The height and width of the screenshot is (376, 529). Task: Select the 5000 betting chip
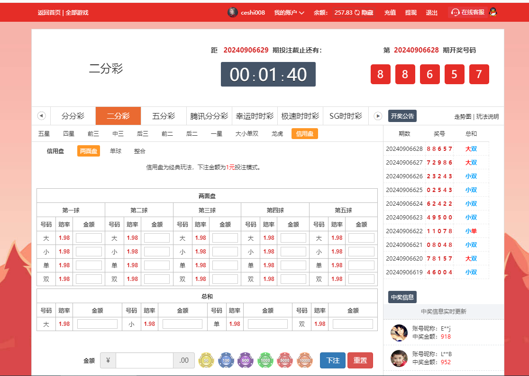(285, 360)
